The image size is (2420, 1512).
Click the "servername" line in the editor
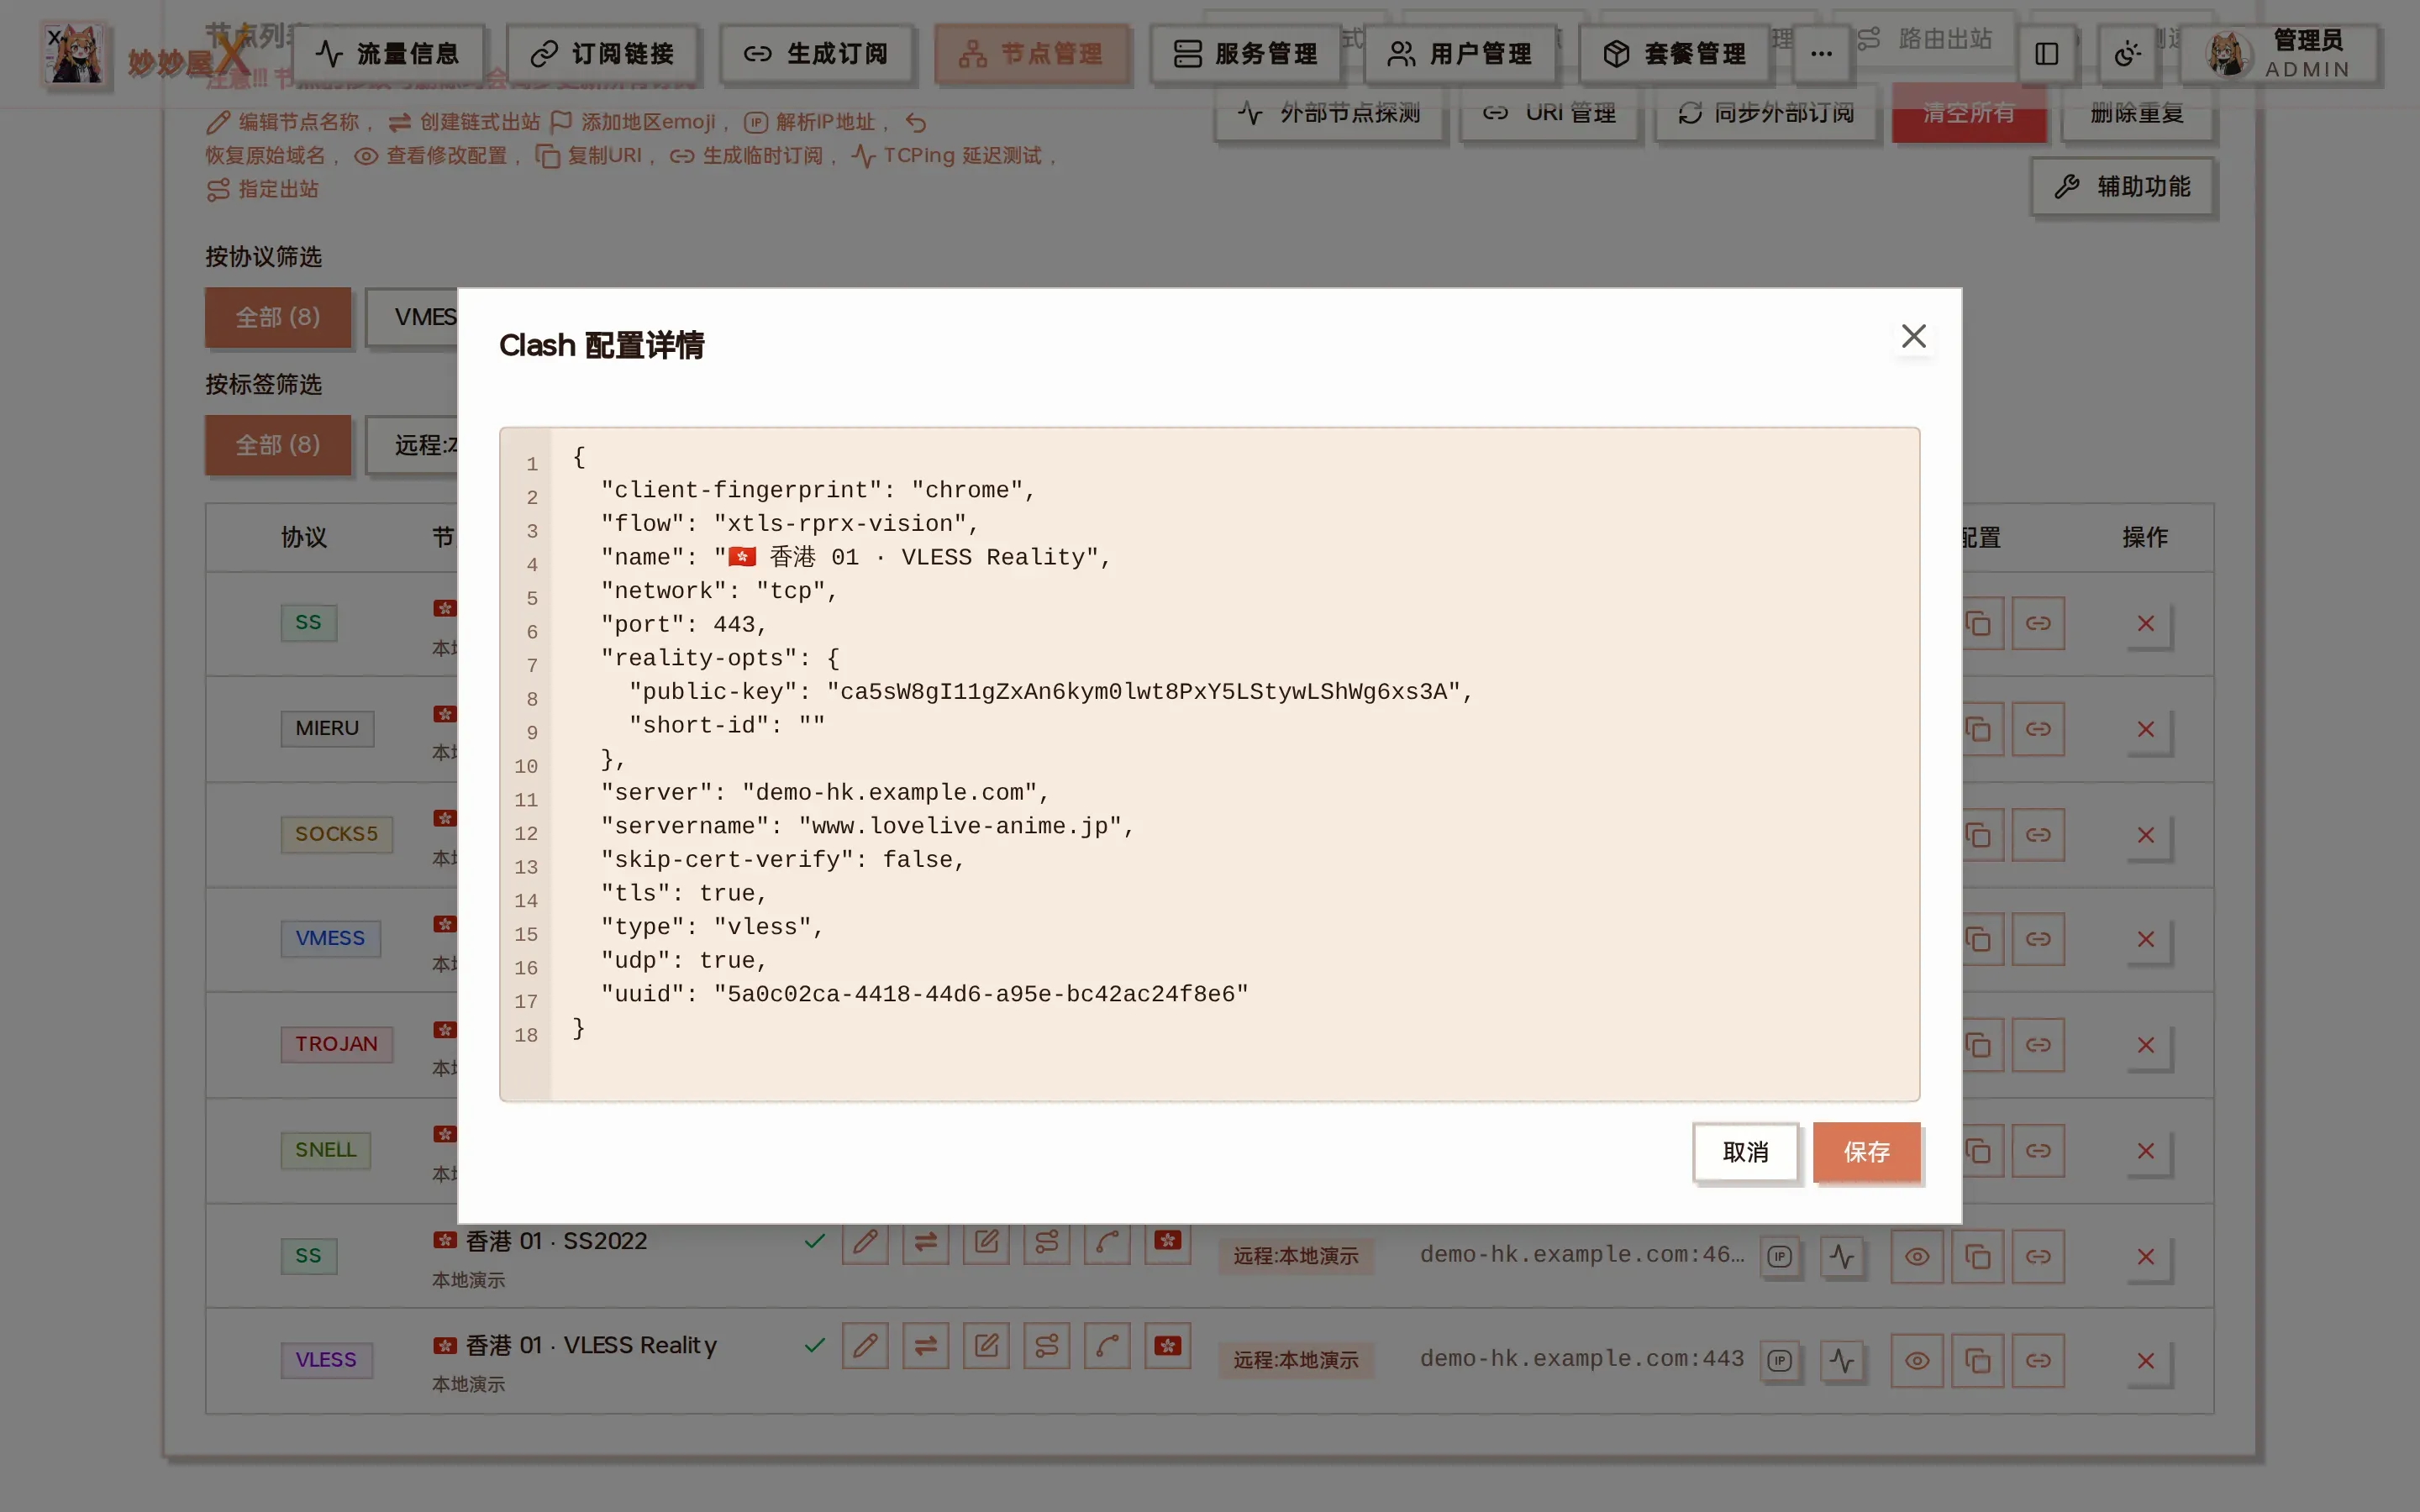point(866,826)
